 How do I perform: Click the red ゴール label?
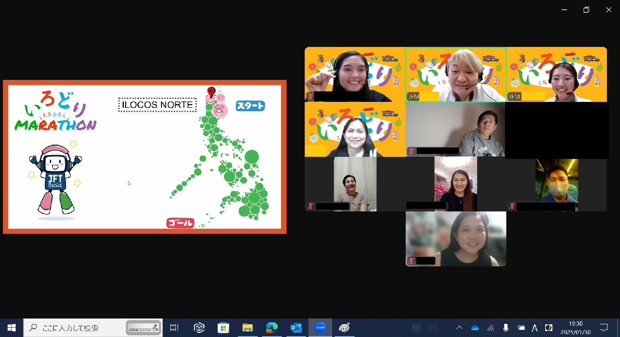180,223
